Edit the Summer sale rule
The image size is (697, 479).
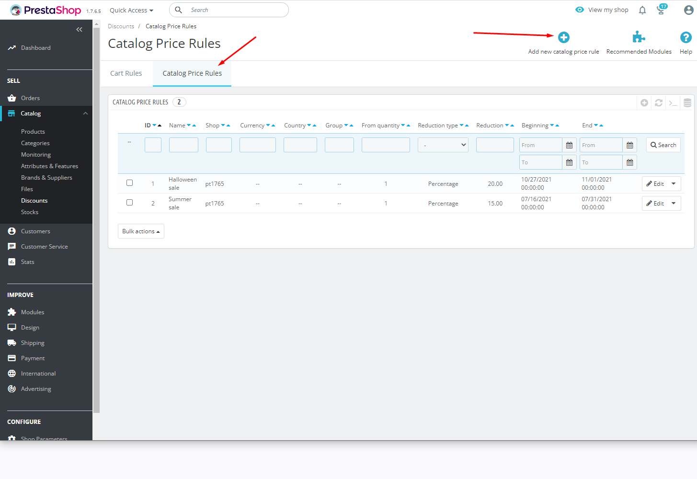click(655, 204)
